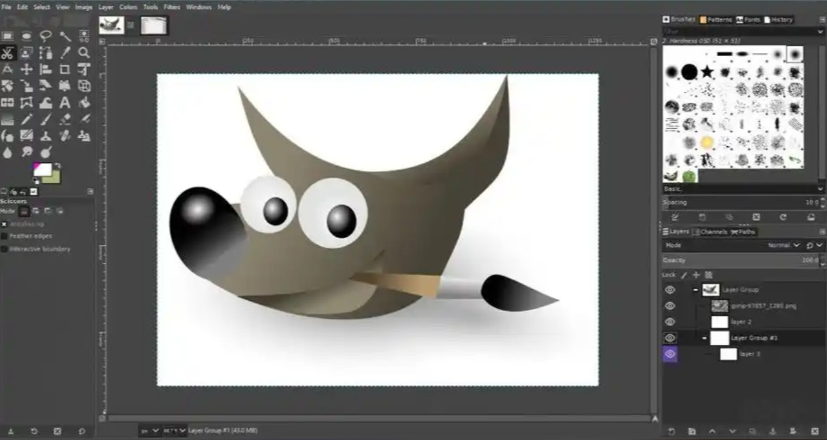
Task: Select the Scissors Select tool
Action: tap(8, 53)
